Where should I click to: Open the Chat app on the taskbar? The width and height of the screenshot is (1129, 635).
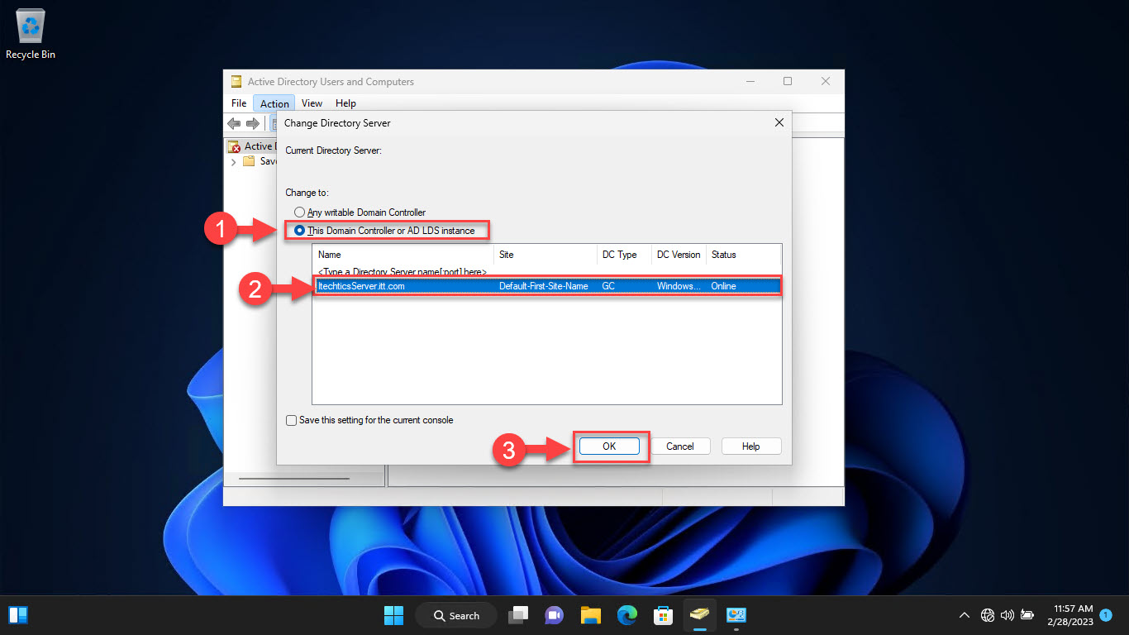tap(554, 615)
